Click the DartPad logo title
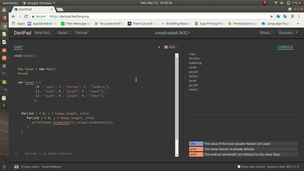304x171 pixels. pos(22,33)
